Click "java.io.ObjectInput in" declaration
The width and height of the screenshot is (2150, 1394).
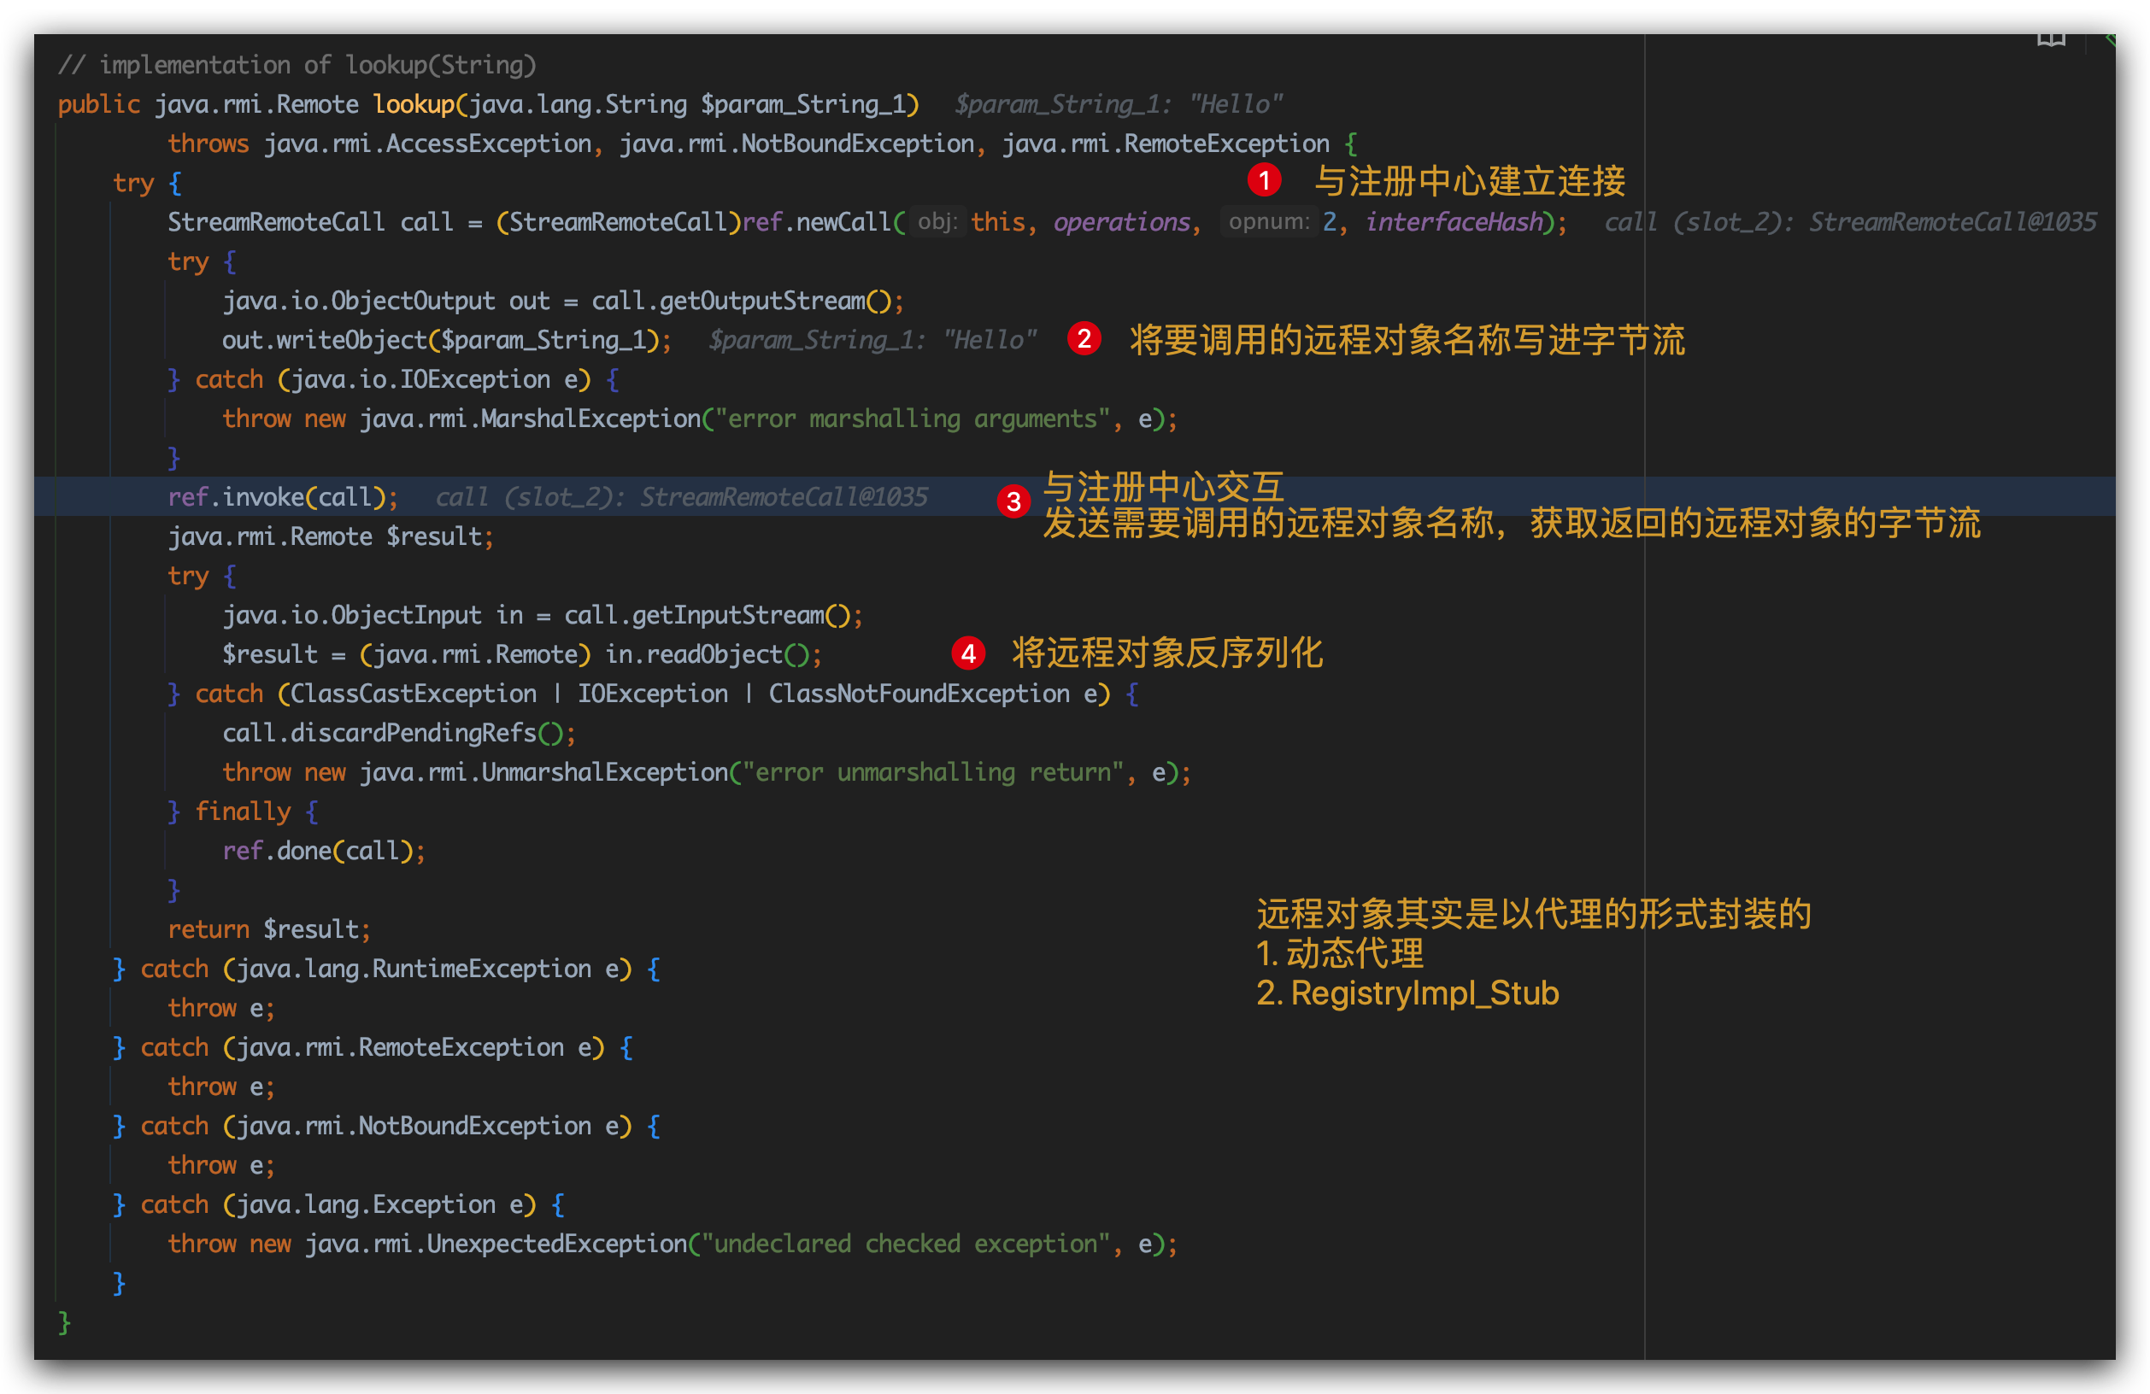pyautogui.click(x=373, y=615)
